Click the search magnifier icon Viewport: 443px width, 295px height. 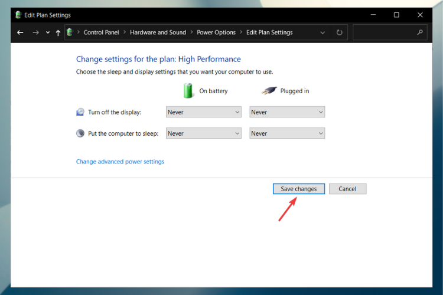click(420, 32)
